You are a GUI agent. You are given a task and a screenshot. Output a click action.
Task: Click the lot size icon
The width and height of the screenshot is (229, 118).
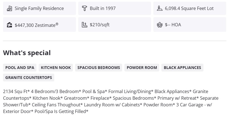159,8
